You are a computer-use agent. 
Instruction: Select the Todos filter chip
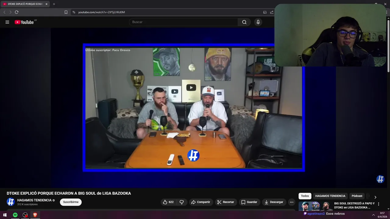(305, 196)
